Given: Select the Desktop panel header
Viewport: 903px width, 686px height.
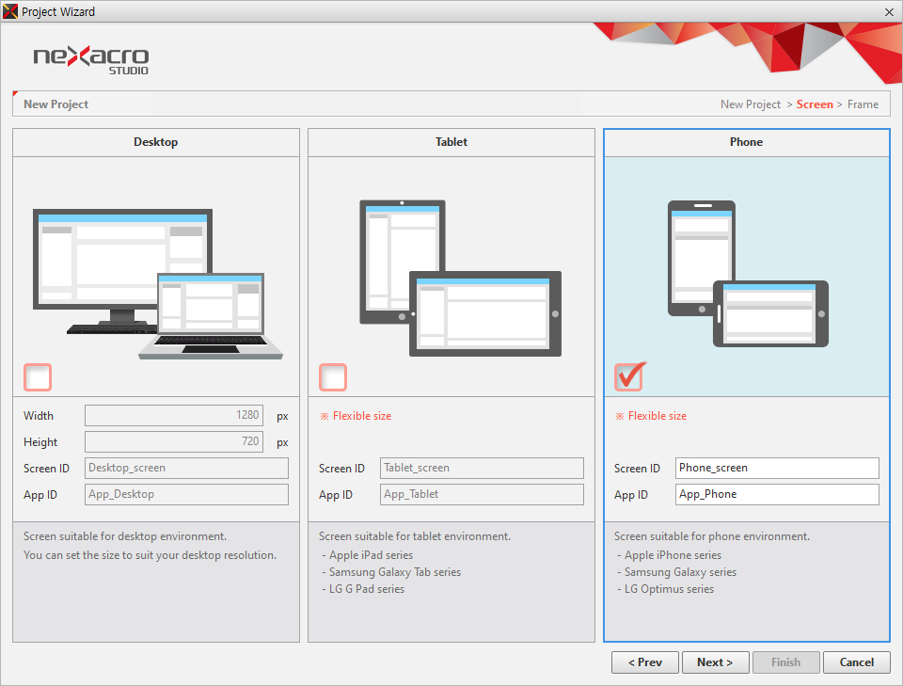Looking at the screenshot, I should pyautogui.click(x=156, y=142).
